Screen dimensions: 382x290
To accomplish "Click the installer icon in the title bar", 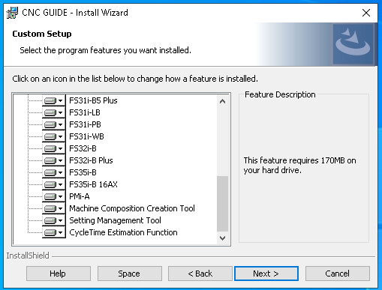I will (x=12, y=13).
